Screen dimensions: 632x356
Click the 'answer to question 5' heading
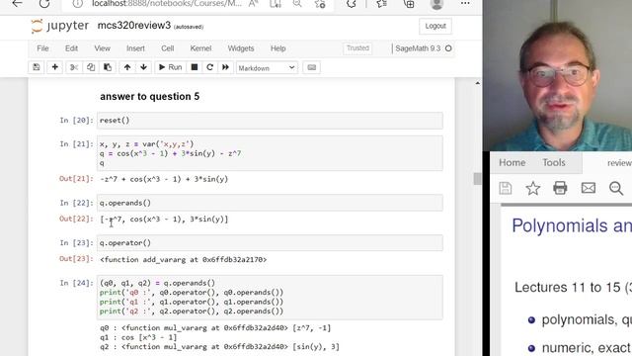[x=149, y=97]
